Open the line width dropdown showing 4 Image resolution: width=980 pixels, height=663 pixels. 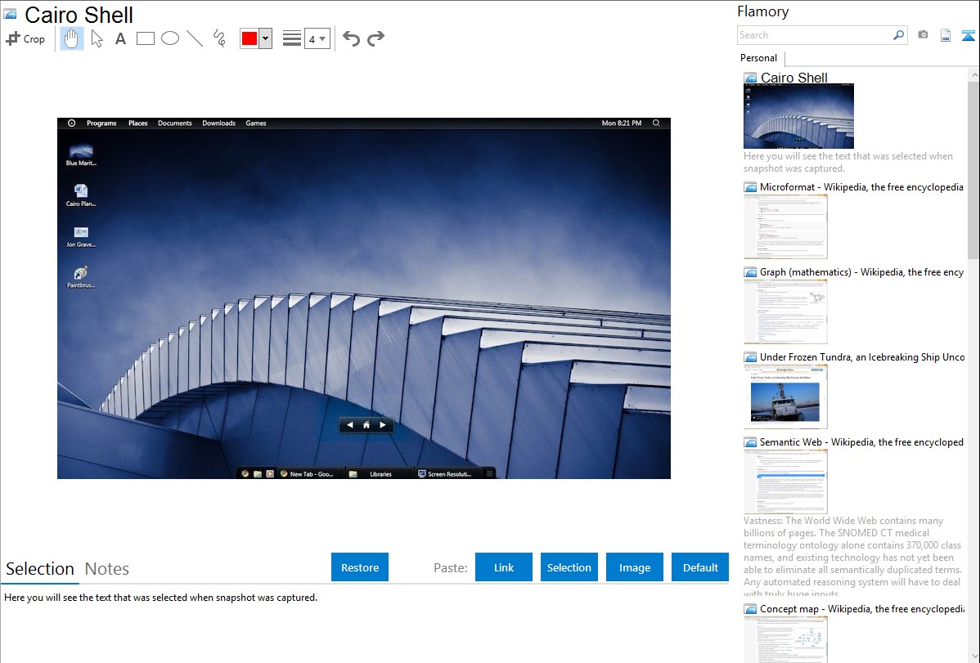pos(317,38)
